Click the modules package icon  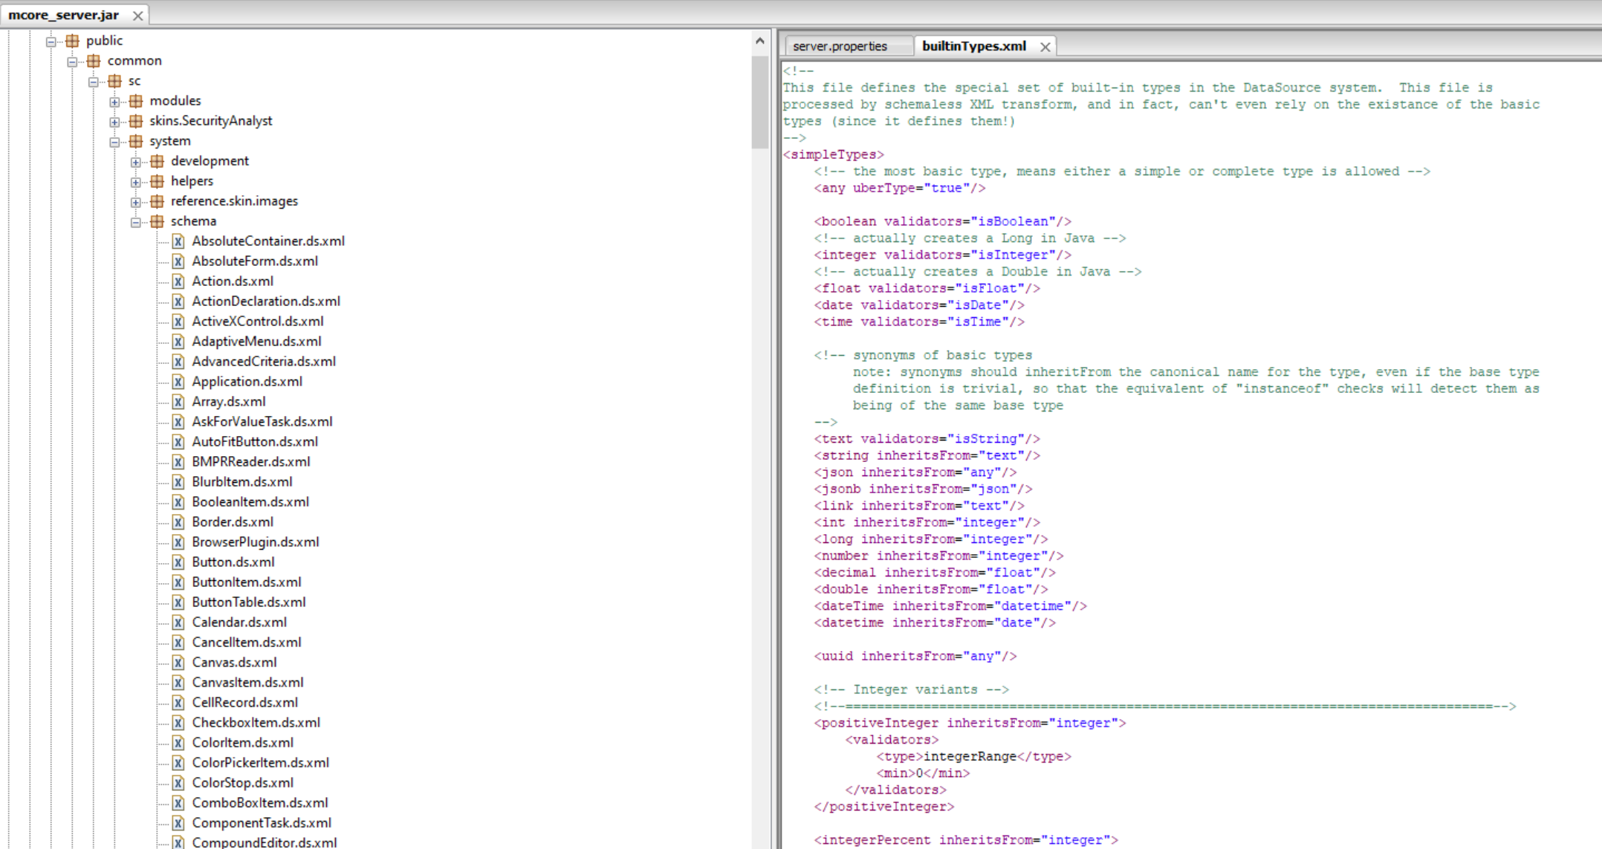click(135, 101)
